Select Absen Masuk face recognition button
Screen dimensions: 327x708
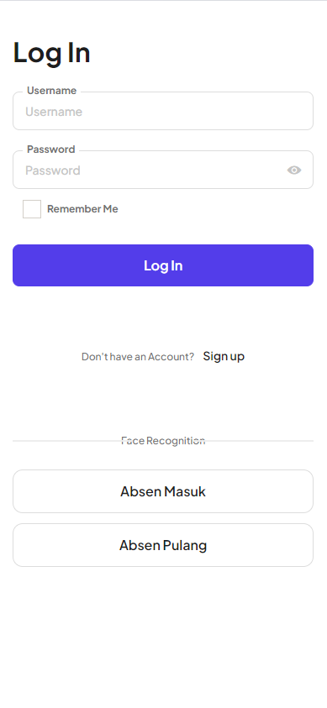click(163, 491)
